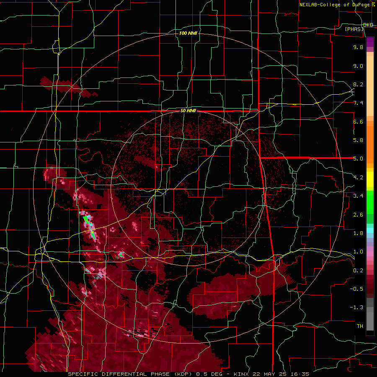Click the 16:35 timestamp in the caption
377x377 pixels.
[300, 374]
